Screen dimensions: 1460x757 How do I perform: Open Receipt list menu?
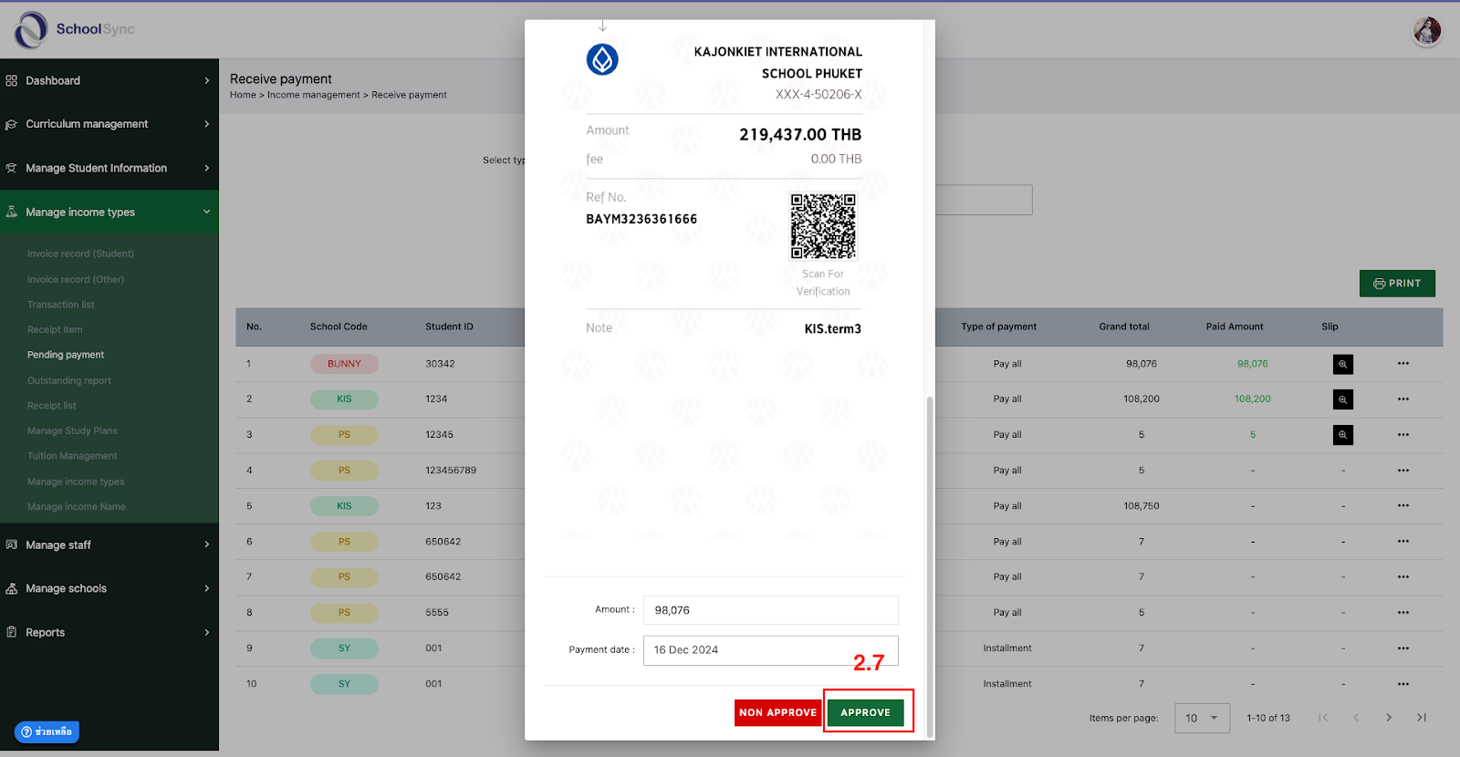point(52,405)
